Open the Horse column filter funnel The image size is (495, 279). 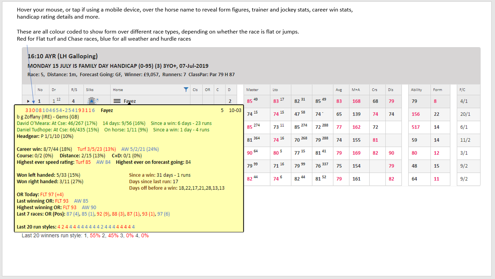tap(186, 89)
